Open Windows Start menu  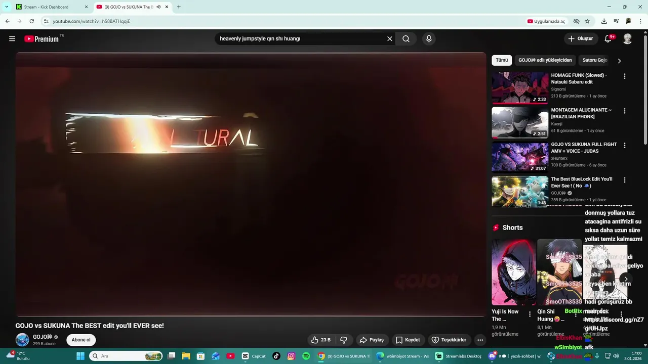click(80, 356)
